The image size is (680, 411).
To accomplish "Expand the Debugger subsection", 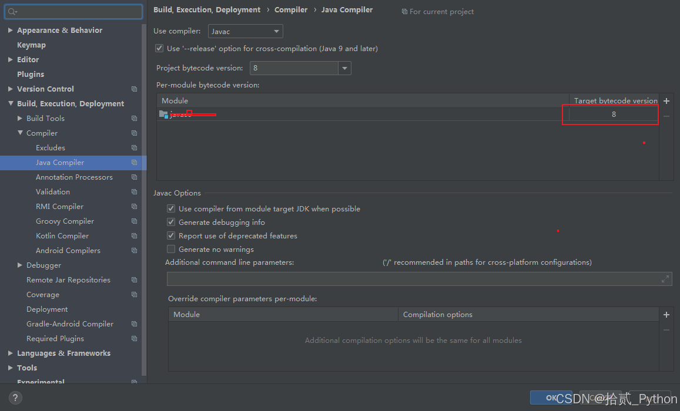I will 20,265.
